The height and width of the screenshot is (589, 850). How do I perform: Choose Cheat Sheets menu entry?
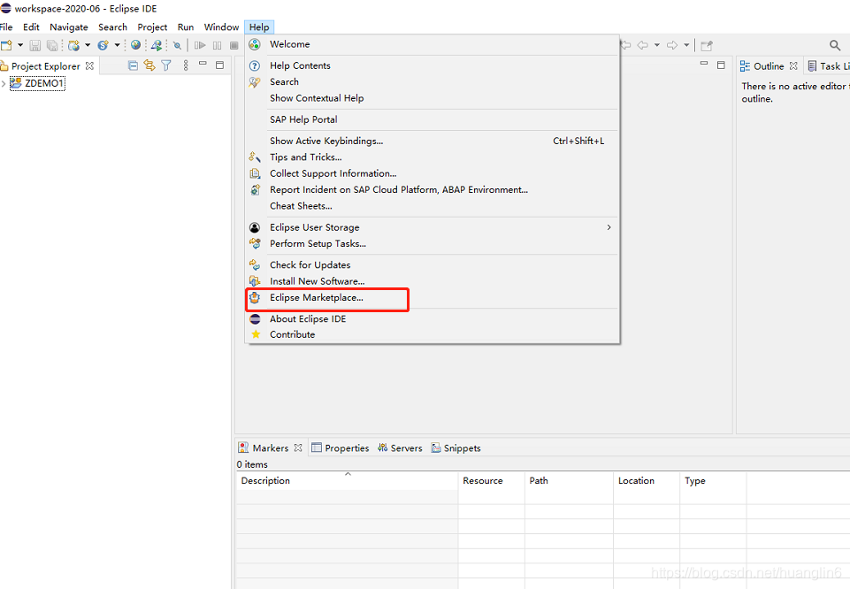point(432,206)
